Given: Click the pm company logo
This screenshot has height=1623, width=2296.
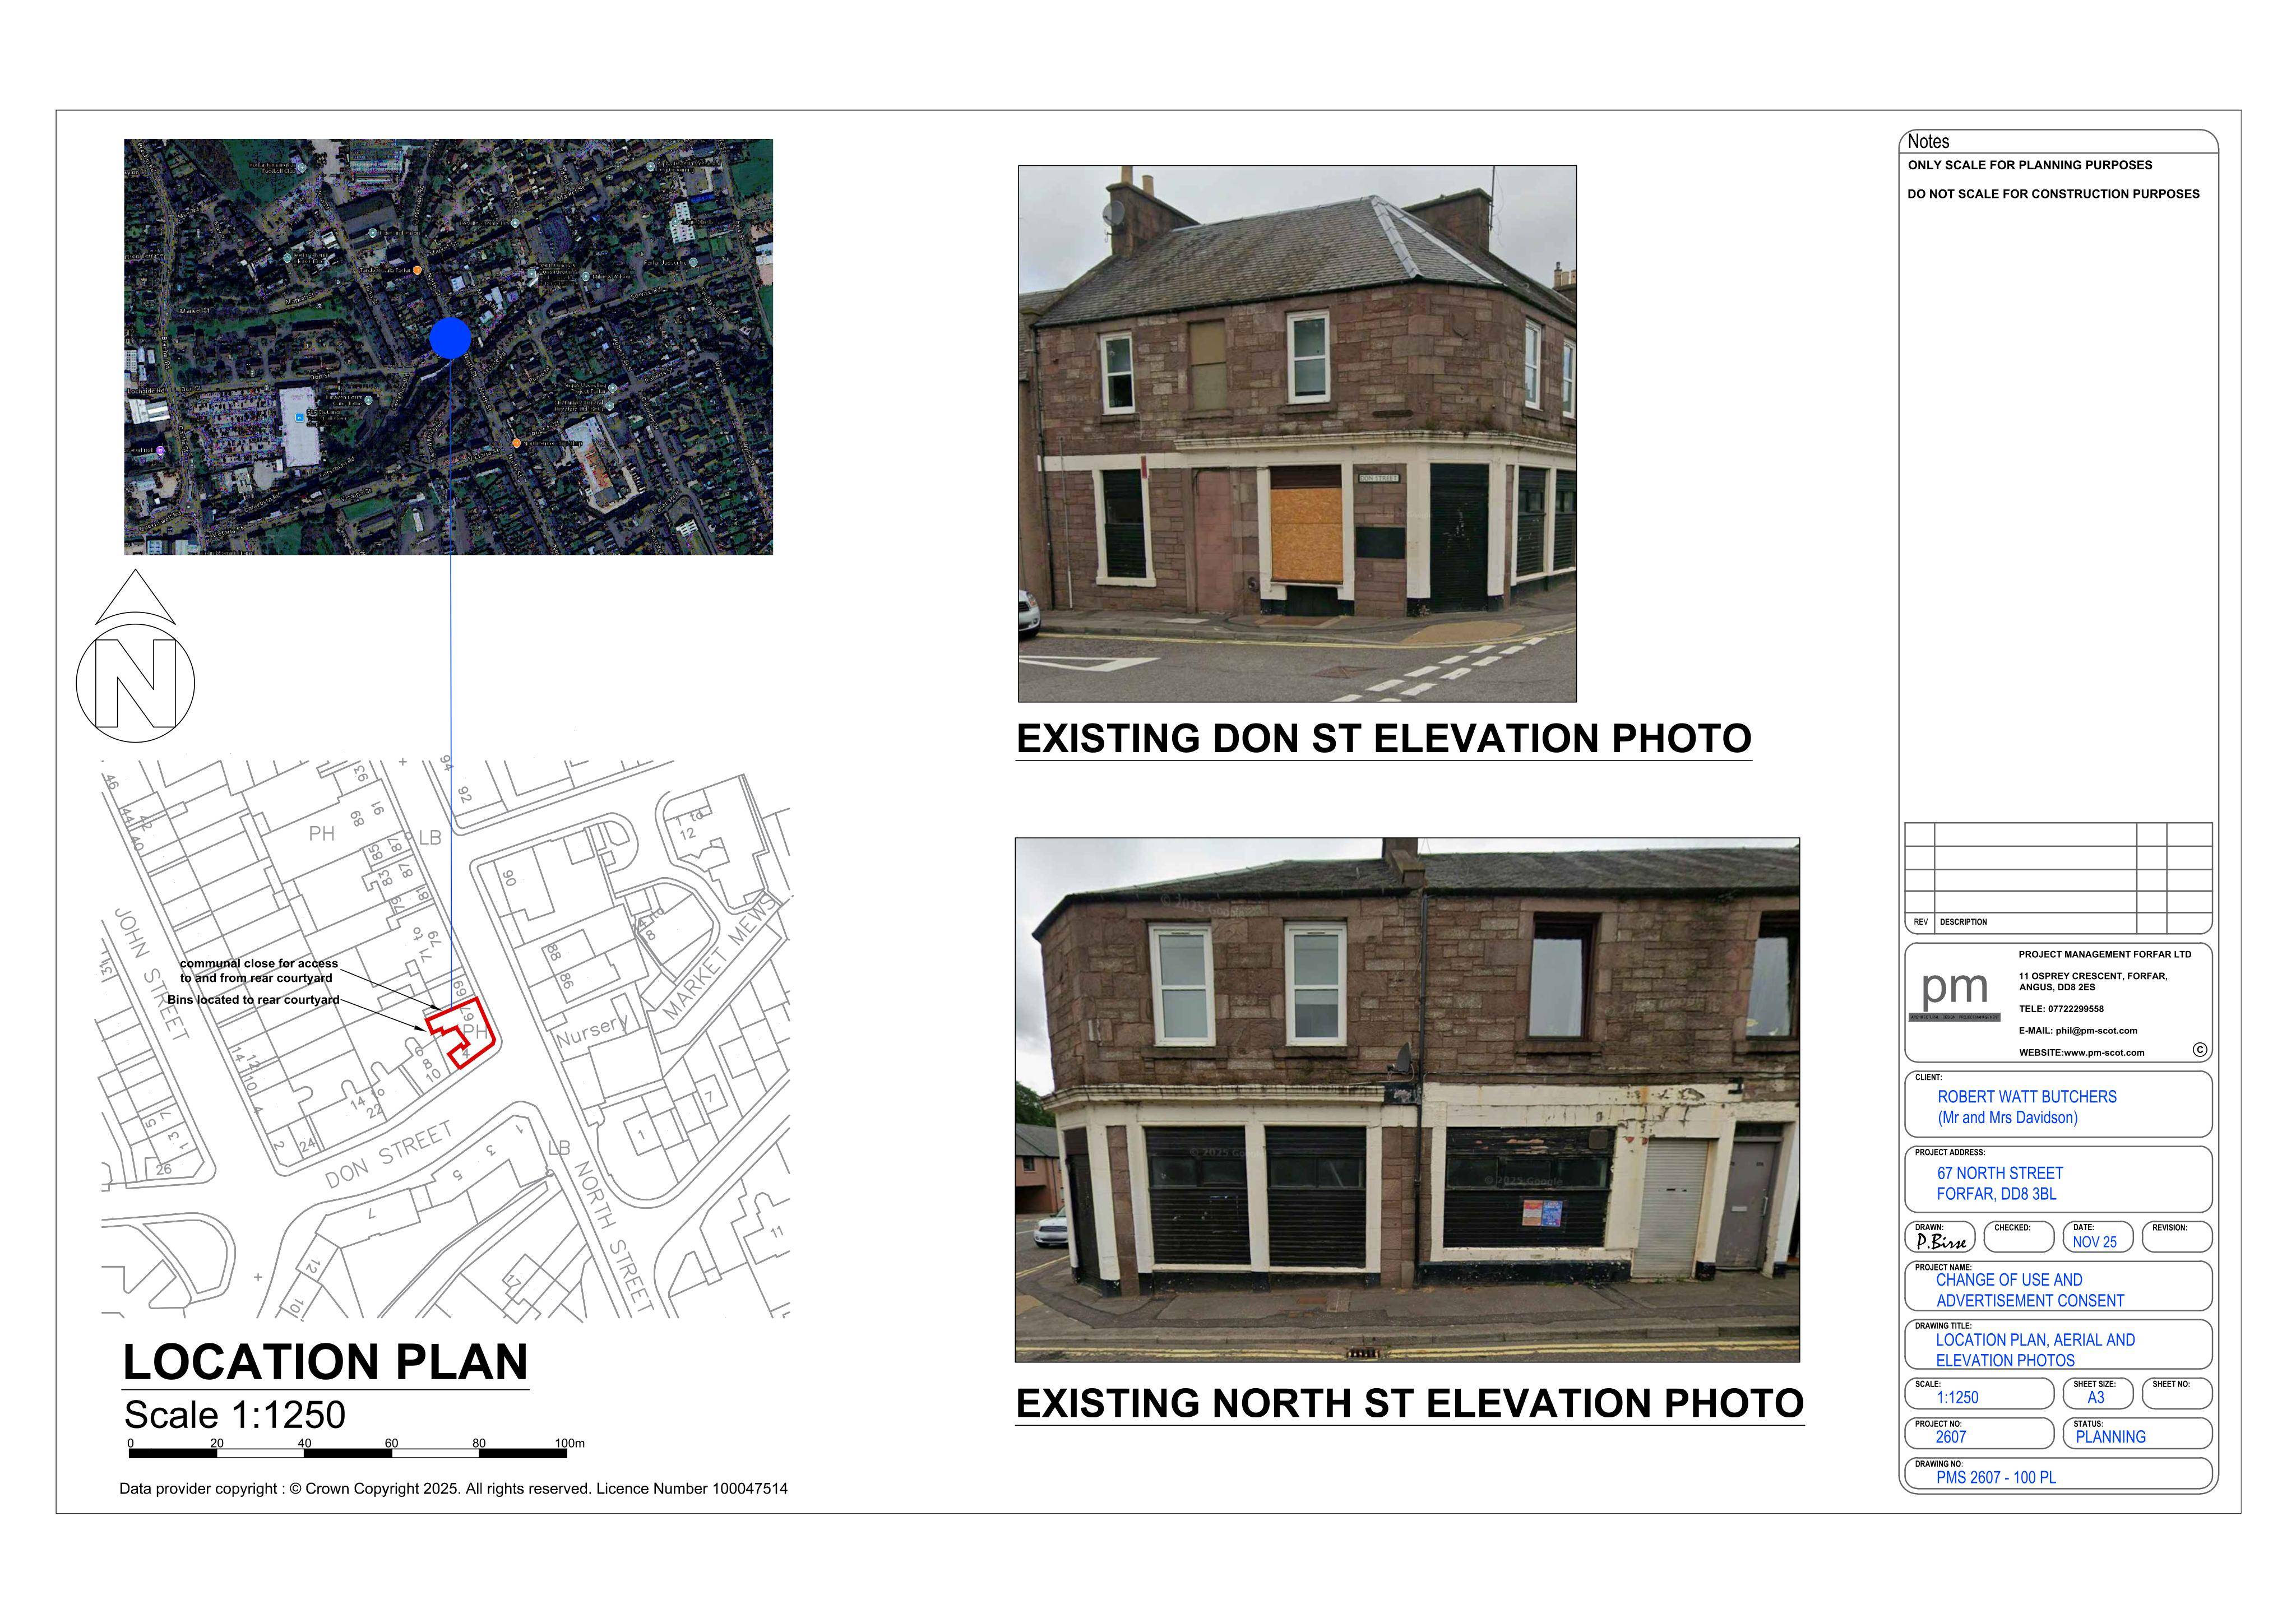Looking at the screenshot, I should coord(1955,994).
